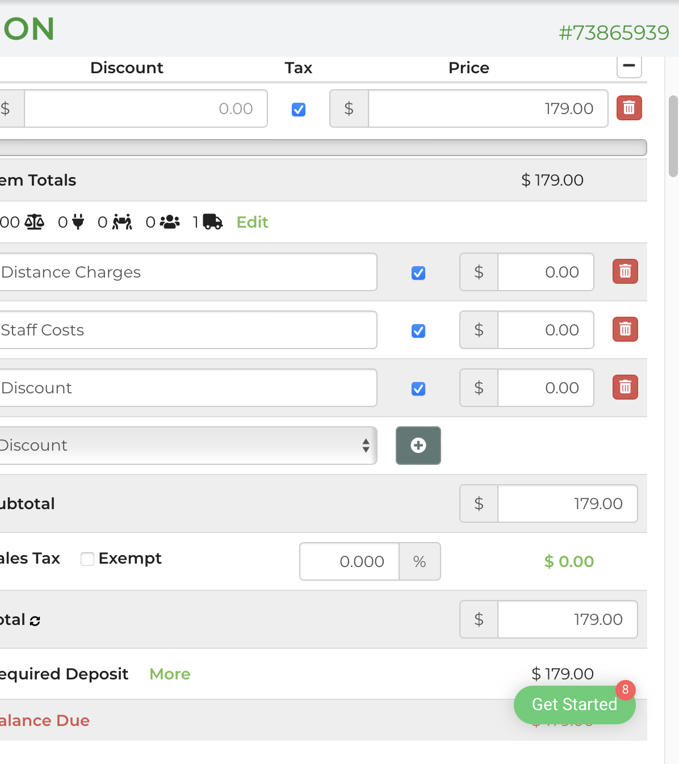Click the Tax column header
The width and height of the screenshot is (679, 764).
pos(299,68)
